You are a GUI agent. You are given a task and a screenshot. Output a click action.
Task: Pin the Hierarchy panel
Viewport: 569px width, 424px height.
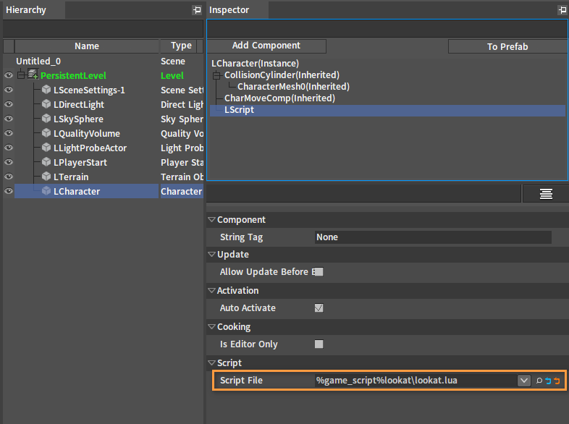(x=197, y=10)
